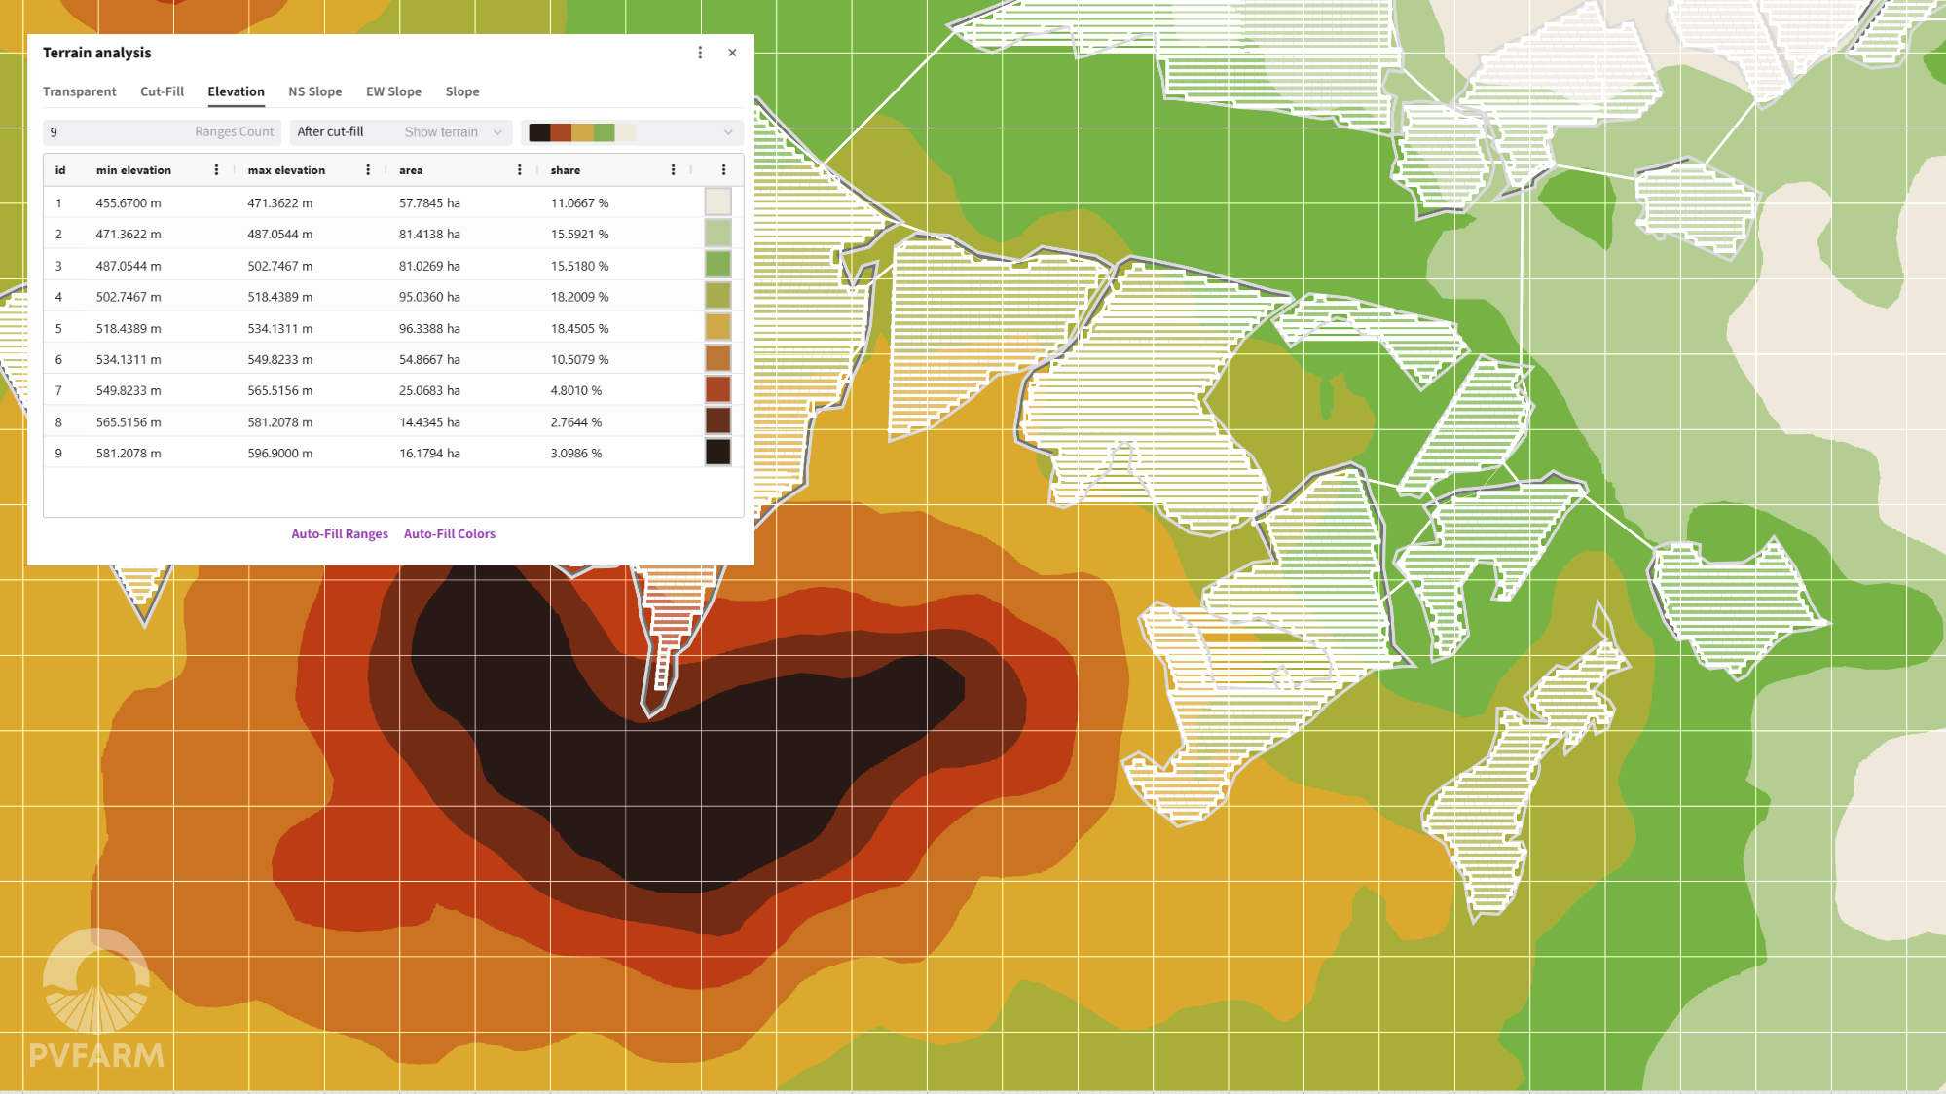Screen dimensions: 1946x1094
Task: Open share column menu icon
Action: point(673,170)
